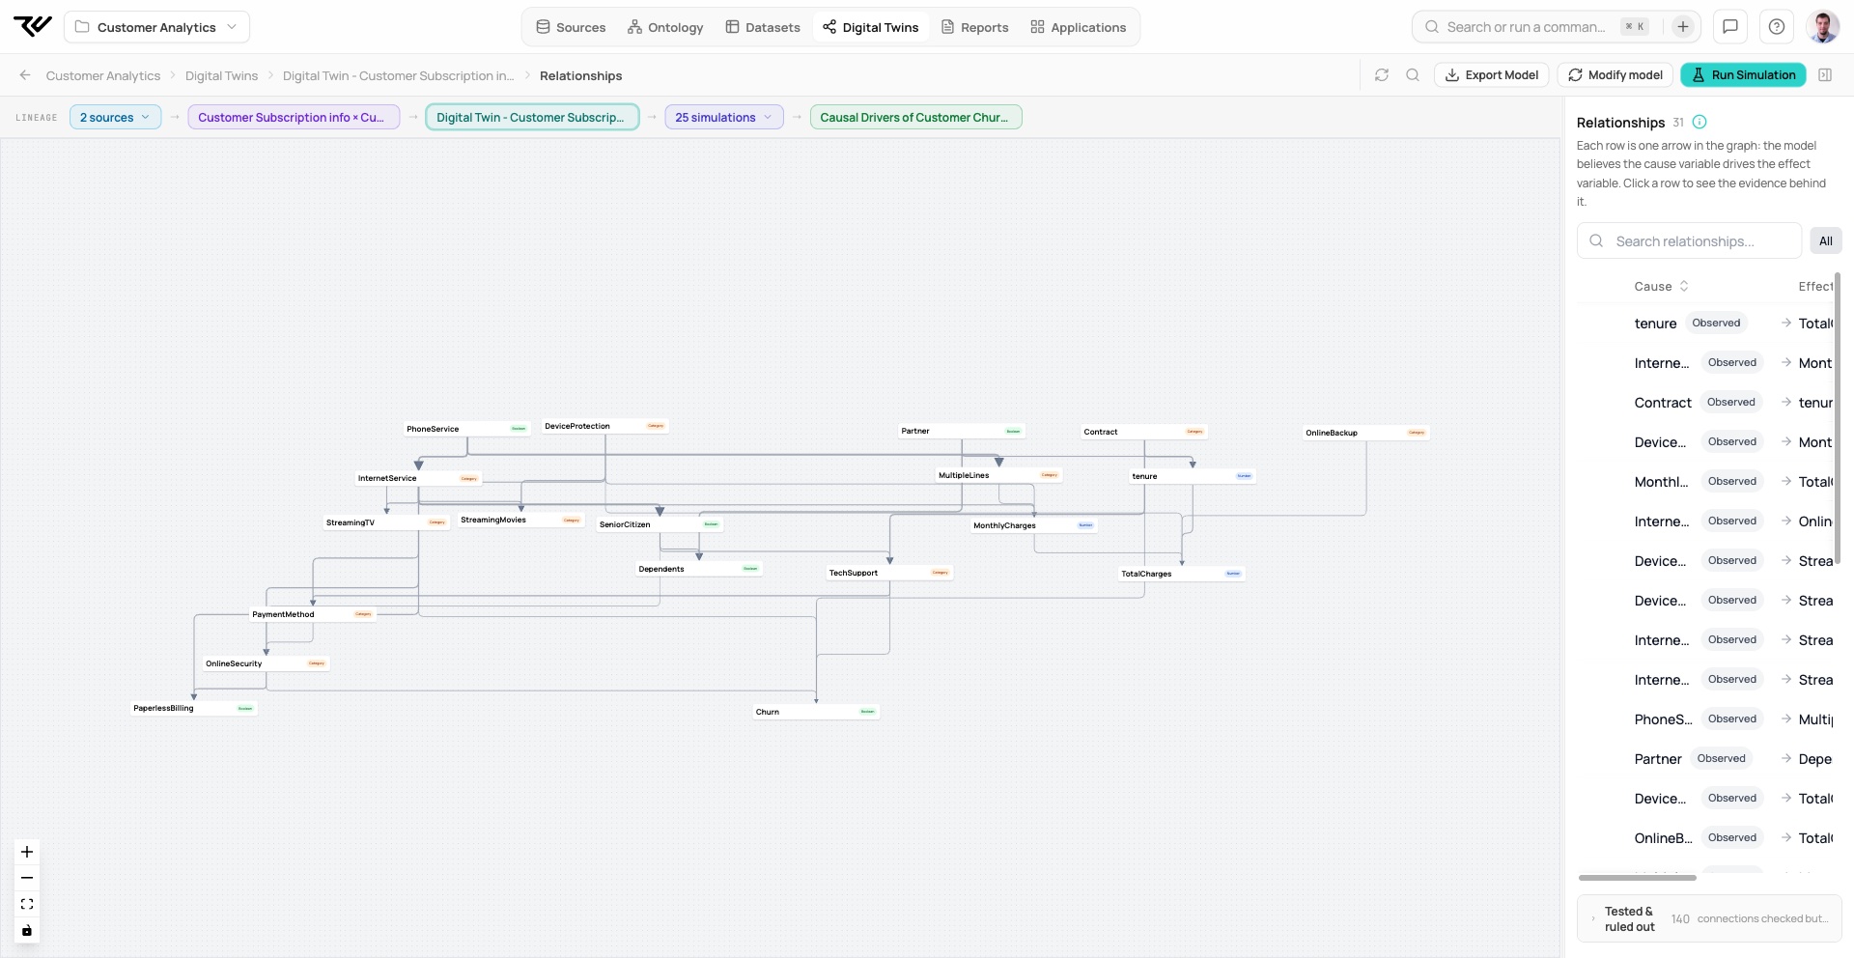
Task: Open the Datasets tab
Action: [x=763, y=27]
